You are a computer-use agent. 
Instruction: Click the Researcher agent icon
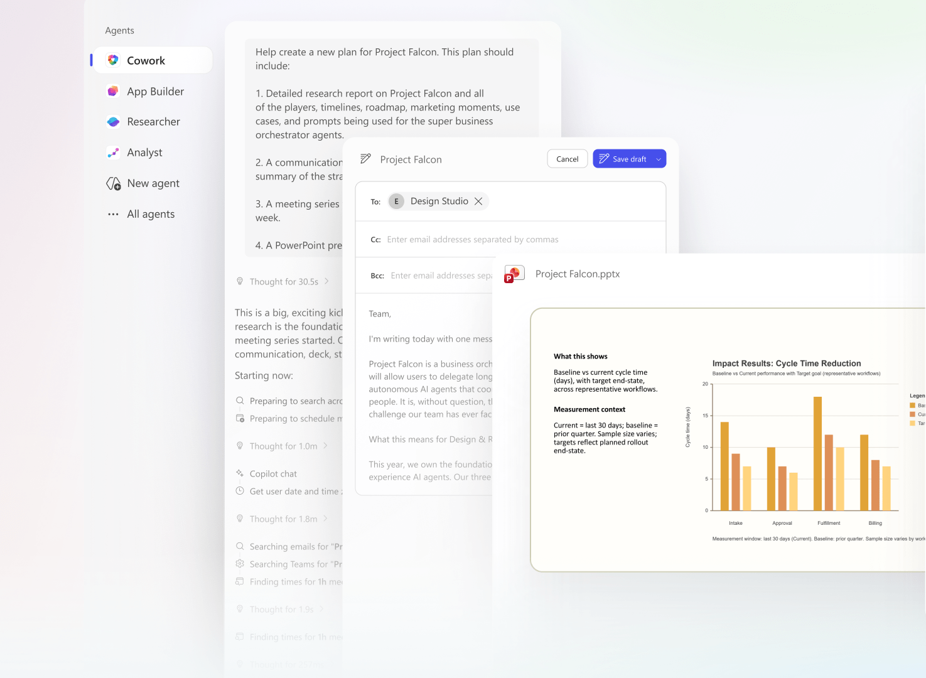pyautogui.click(x=113, y=122)
